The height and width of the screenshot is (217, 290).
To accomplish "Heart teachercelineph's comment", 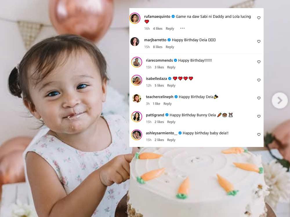I will (x=259, y=98).
